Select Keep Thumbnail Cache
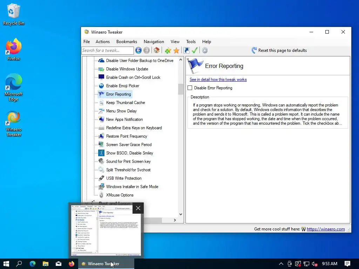The image size is (359, 269). pyautogui.click(x=126, y=103)
